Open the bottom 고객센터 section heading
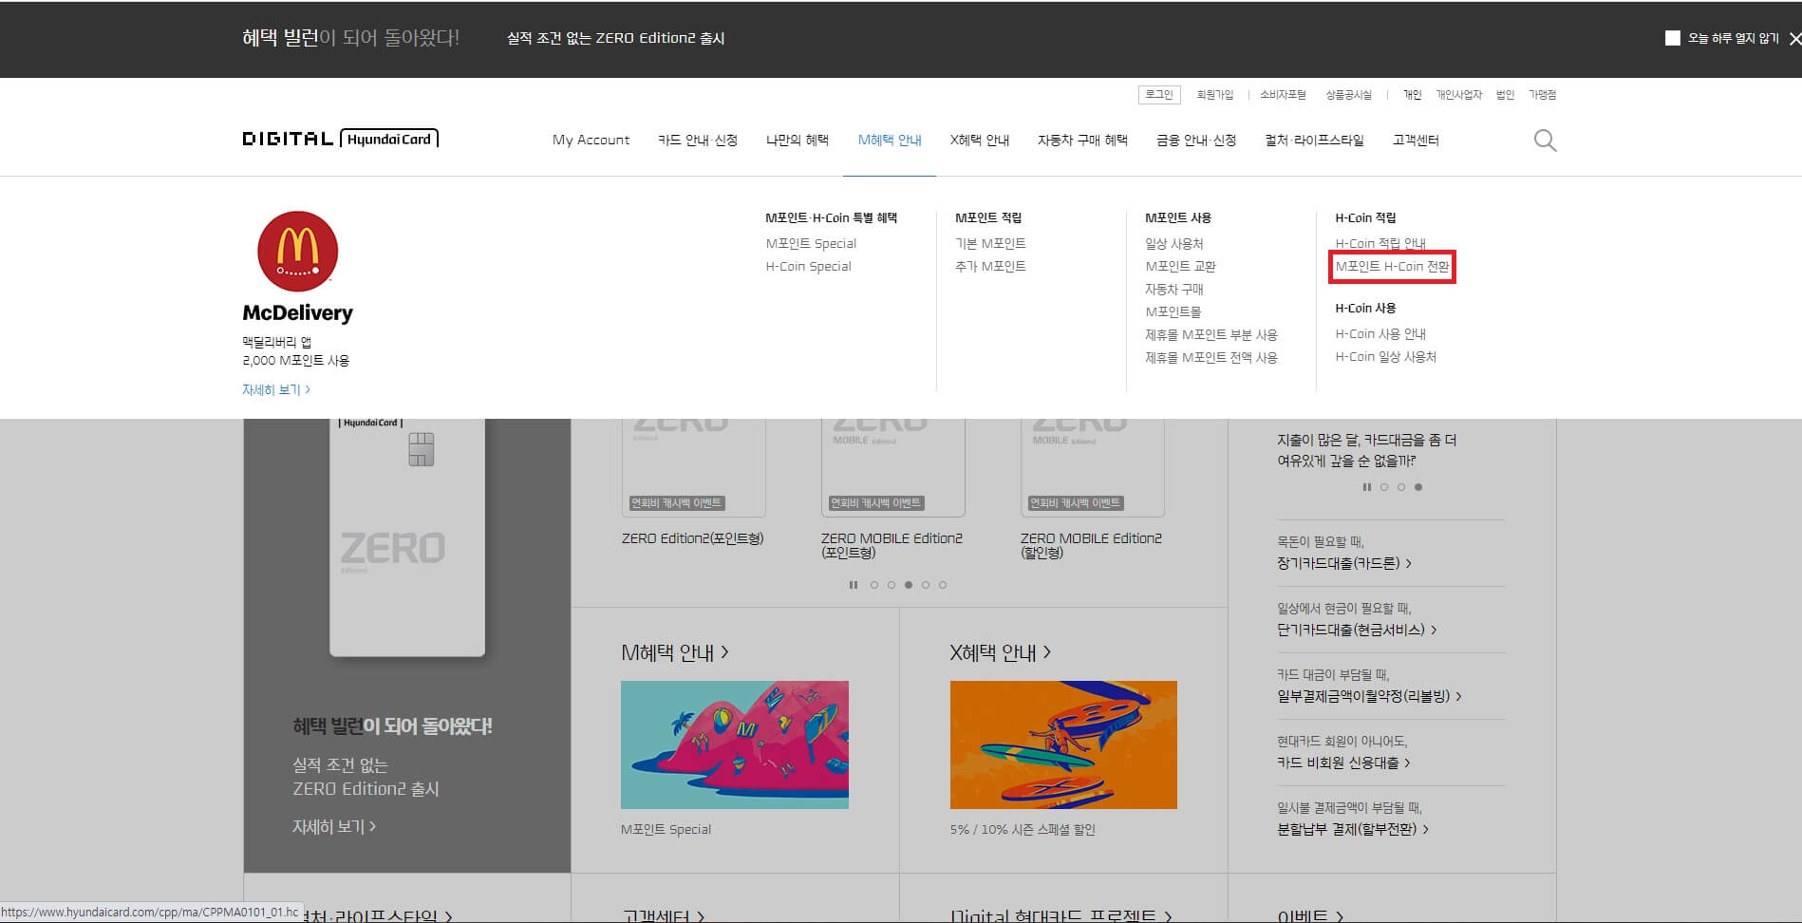This screenshot has width=1802, height=923. (x=664, y=915)
